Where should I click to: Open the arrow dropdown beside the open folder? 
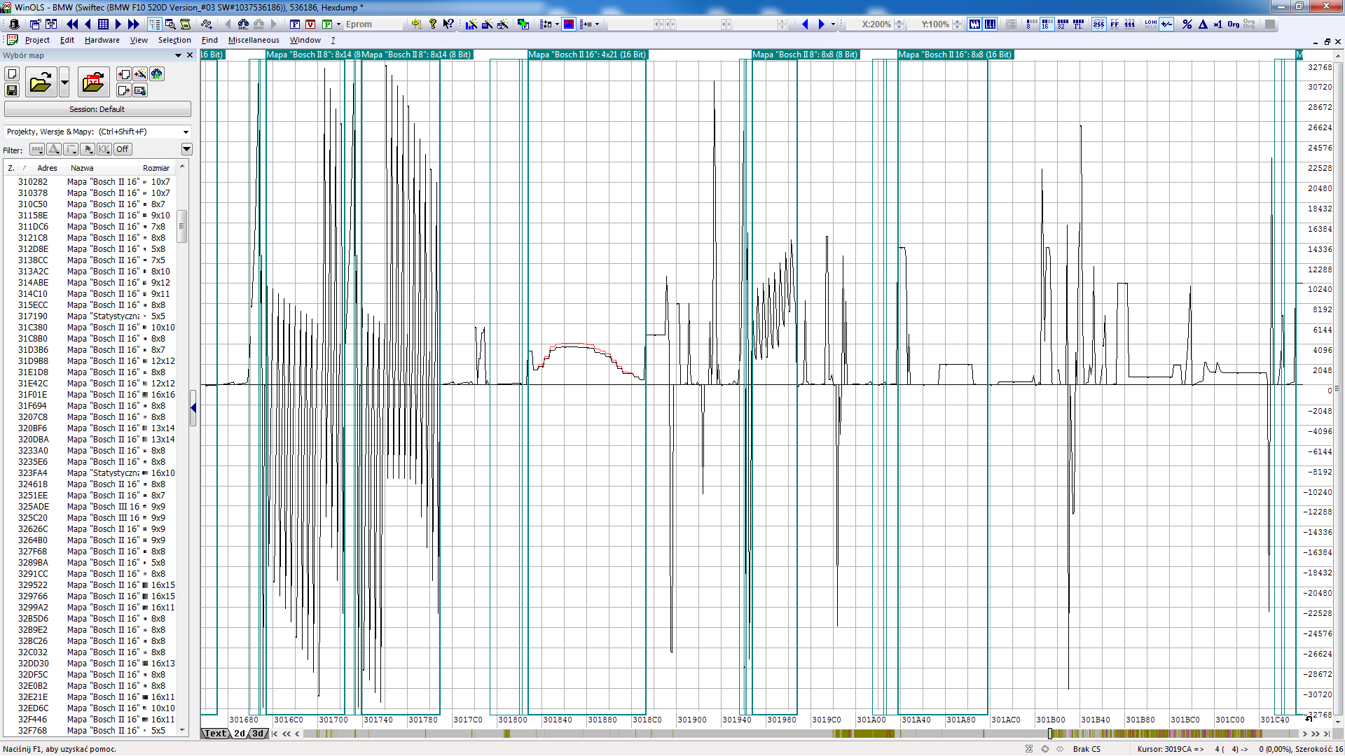[64, 83]
